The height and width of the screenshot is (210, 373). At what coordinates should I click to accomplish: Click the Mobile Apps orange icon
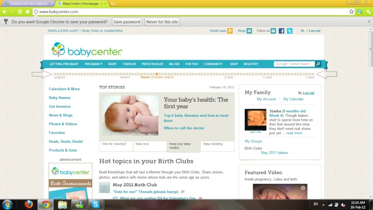click(230, 31)
